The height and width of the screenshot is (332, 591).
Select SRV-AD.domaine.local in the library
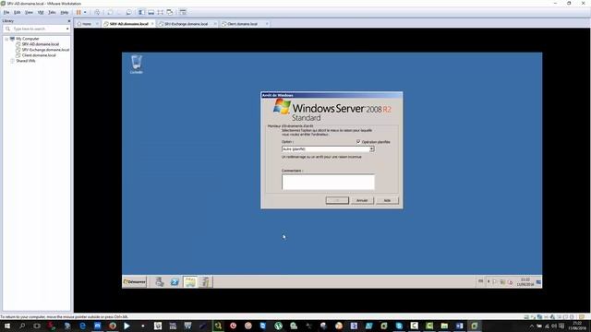pyautogui.click(x=40, y=44)
